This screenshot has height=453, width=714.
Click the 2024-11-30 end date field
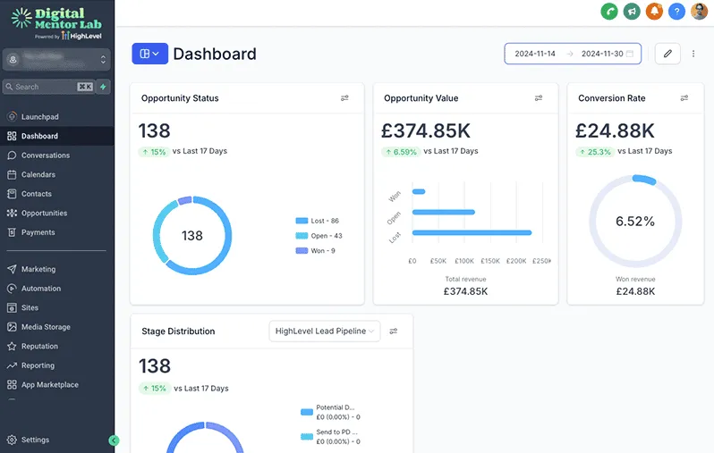[x=602, y=54]
